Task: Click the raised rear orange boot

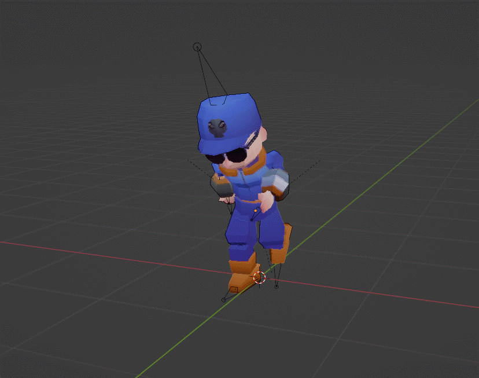Action: tap(282, 244)
